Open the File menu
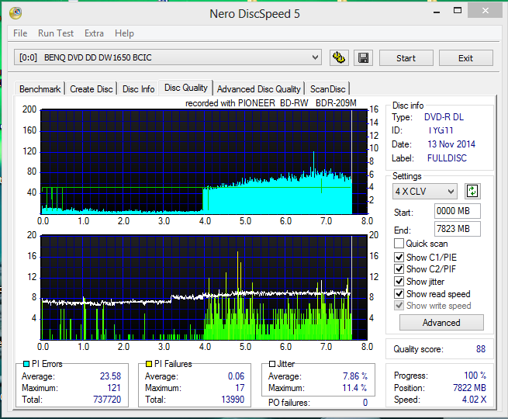The image size is (508, 419). [20, 33]
